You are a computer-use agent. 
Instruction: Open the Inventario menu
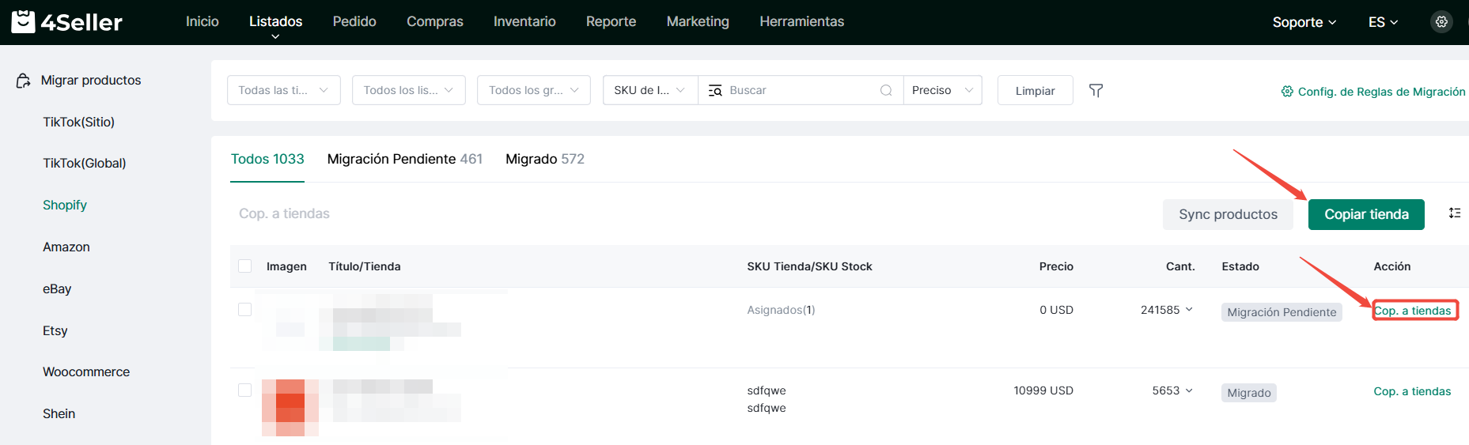click(x=524, y=21)
